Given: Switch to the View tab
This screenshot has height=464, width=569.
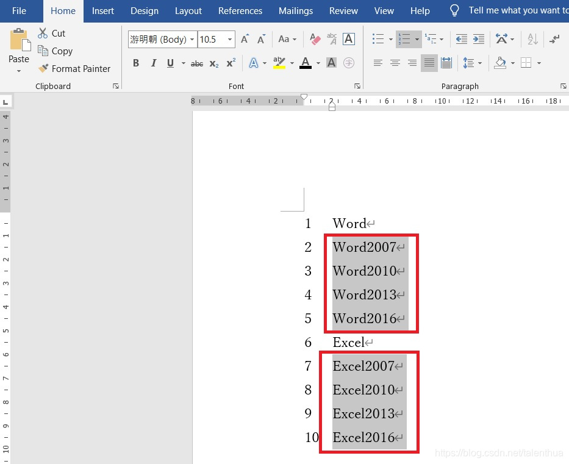Looking at the screenshot, I should click(384, 11).
